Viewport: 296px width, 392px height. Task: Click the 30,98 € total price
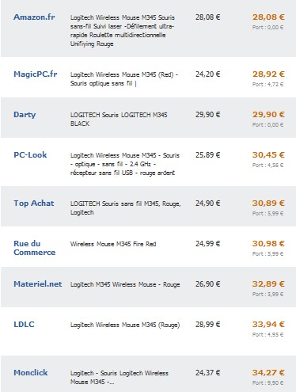[x=268, y=244]
